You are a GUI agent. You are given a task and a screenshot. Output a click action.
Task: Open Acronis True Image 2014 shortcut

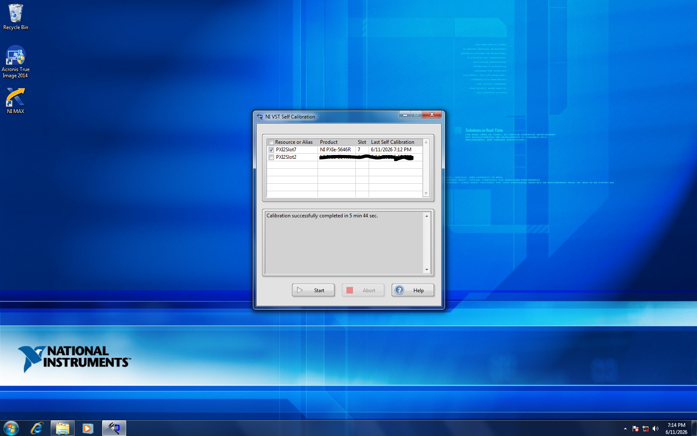[15, 62]
